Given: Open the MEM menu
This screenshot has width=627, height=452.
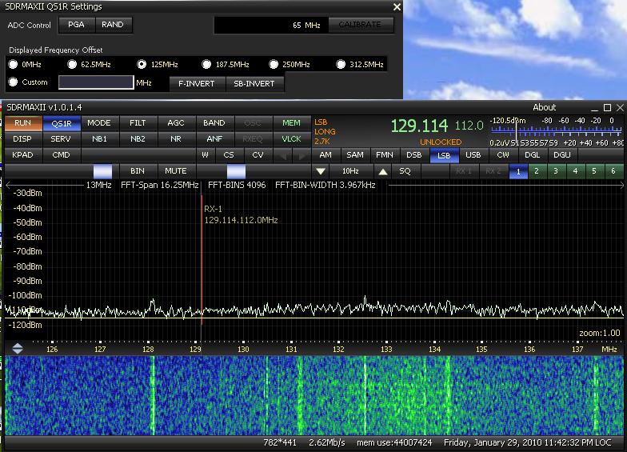Looking at the screenshot, I should pos(291,123).
